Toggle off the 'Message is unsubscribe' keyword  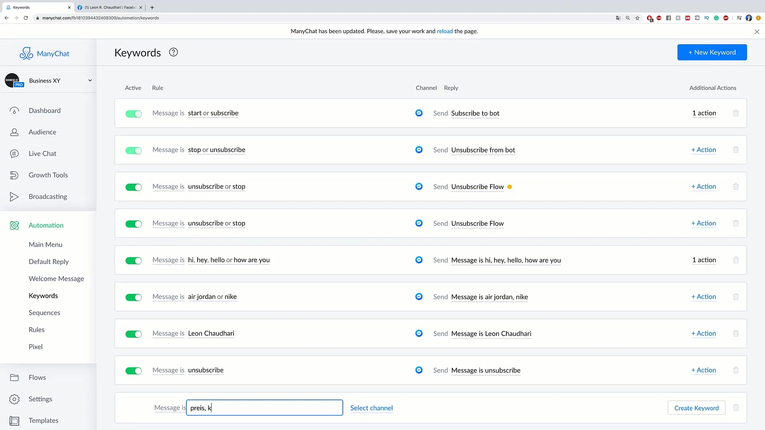pyautogui.click(x=133, y=371)
